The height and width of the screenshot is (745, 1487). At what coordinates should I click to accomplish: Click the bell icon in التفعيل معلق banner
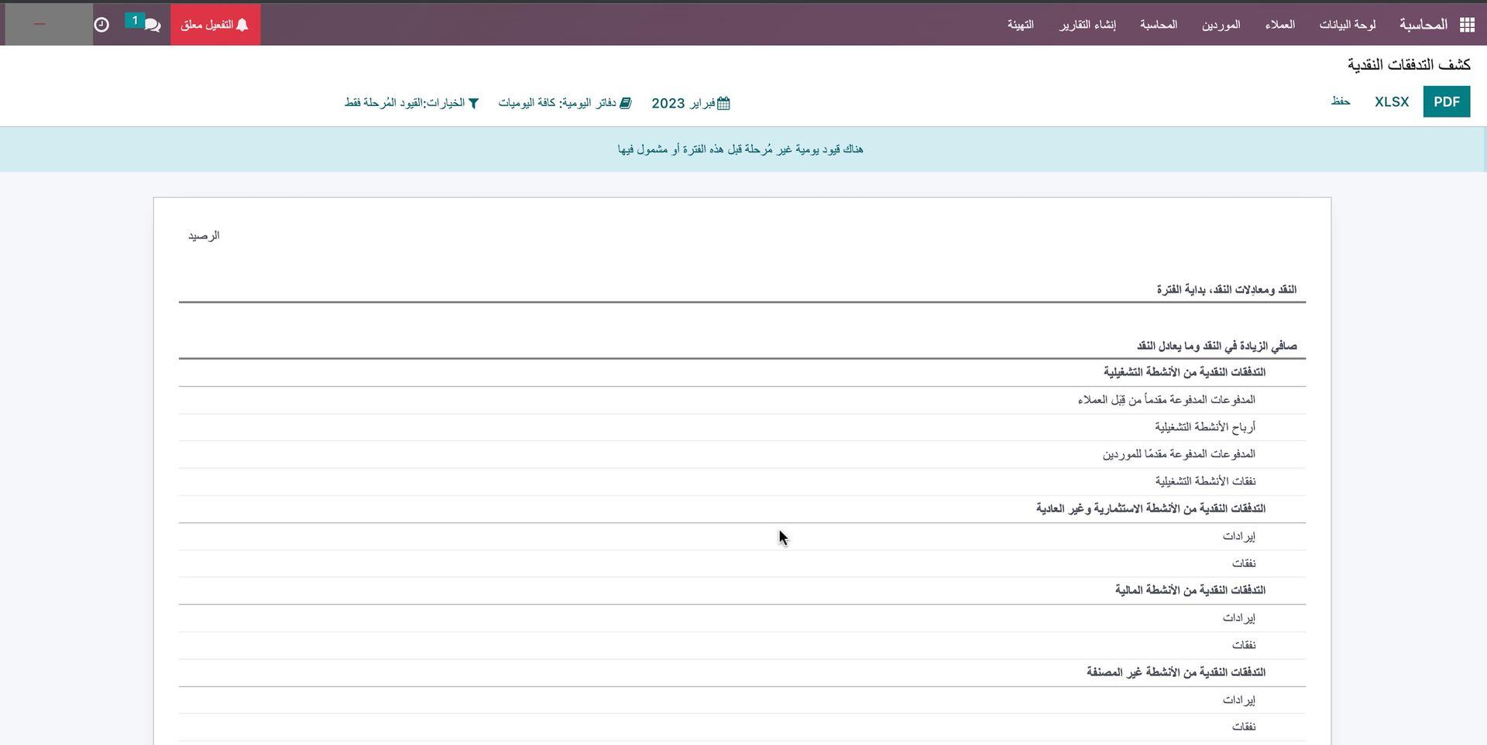click(242, 24)
